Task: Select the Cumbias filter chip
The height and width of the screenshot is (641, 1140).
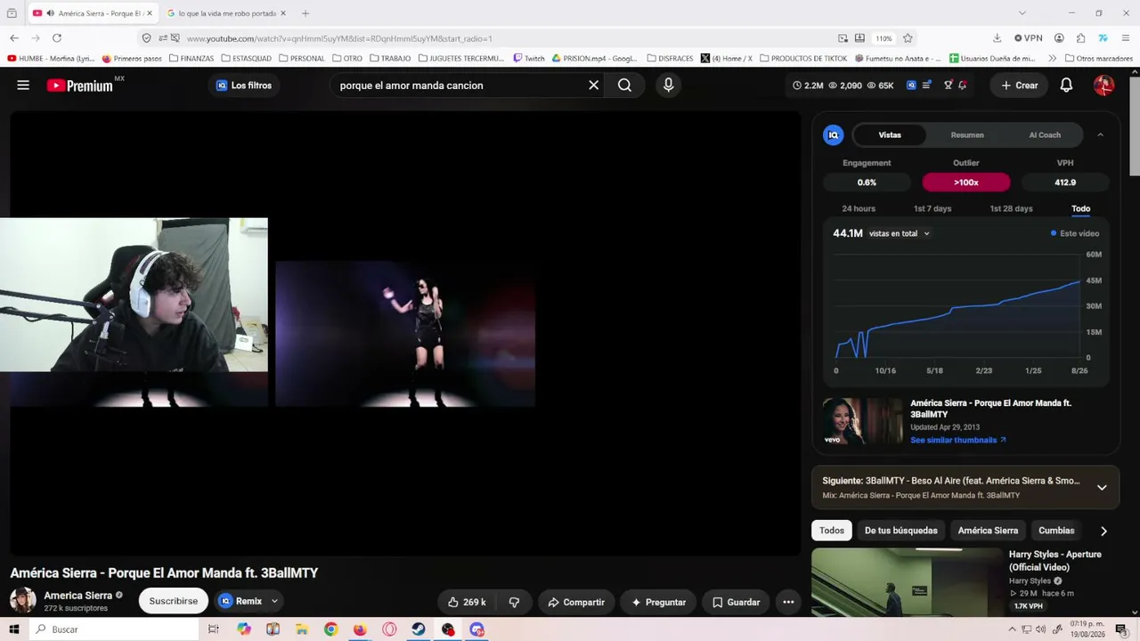Action: click(x=1056, y=531)
